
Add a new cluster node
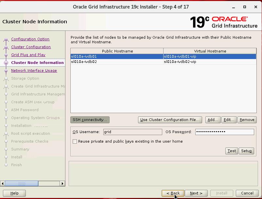[x=213, y=120]
